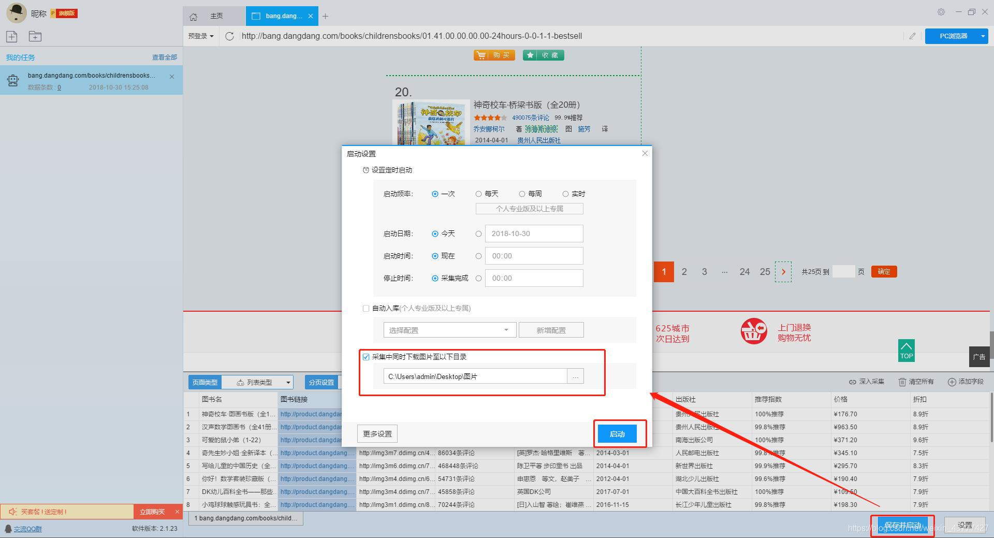Go to page 2
The image size is (994, 538).
pos(684,272)
